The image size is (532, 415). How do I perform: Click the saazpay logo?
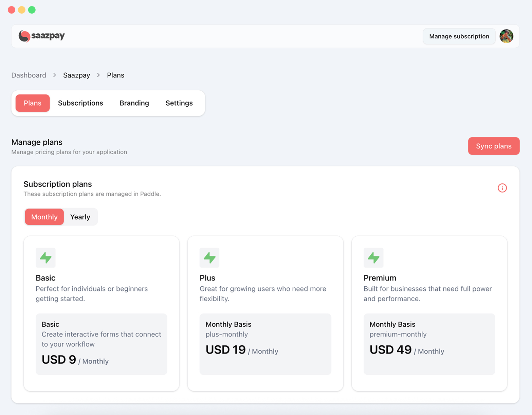(x=41, y=36)
